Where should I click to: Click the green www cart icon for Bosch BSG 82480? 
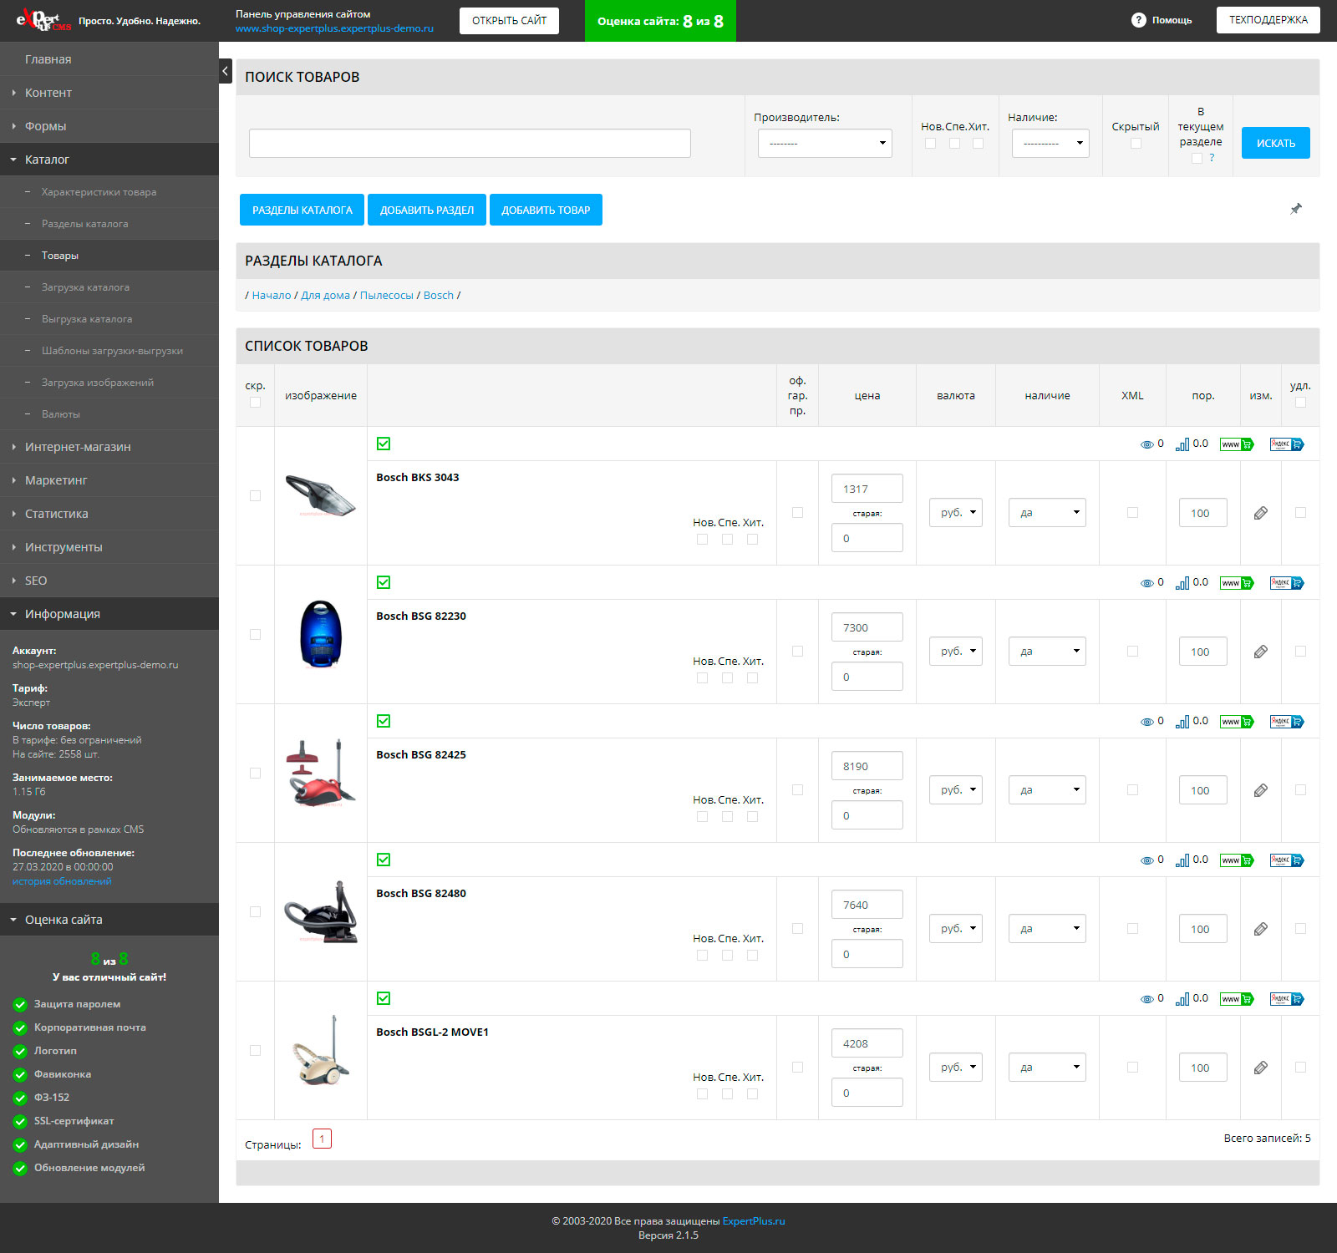[x=1236, y=860]
